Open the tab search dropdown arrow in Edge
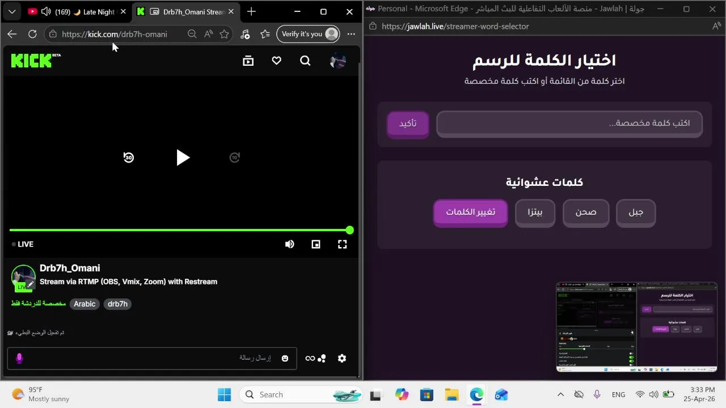Viewport: 726px width, 408px height. coord(12,11)
